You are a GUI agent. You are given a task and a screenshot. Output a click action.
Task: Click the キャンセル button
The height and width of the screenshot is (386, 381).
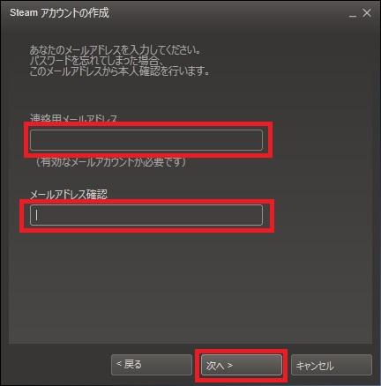[x=332, y=365]
